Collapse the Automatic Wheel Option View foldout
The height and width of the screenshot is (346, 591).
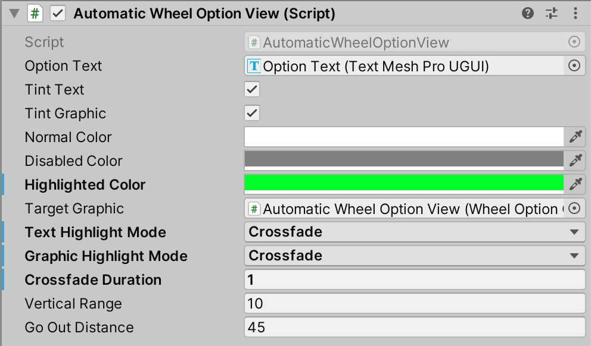click(14, 14)
